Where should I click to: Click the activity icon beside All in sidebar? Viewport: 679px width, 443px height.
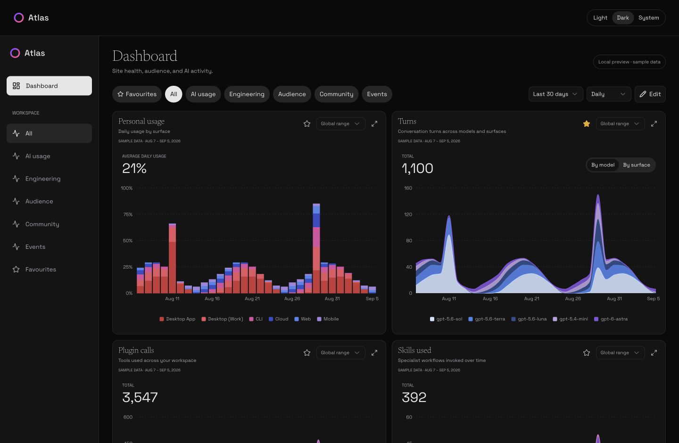[x=16, y=133]
